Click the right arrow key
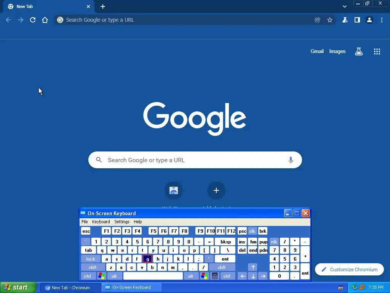This screenshot has height=293, width=390. [x=263, y=276]
